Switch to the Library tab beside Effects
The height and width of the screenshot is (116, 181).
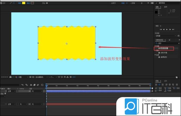point(169,40)
